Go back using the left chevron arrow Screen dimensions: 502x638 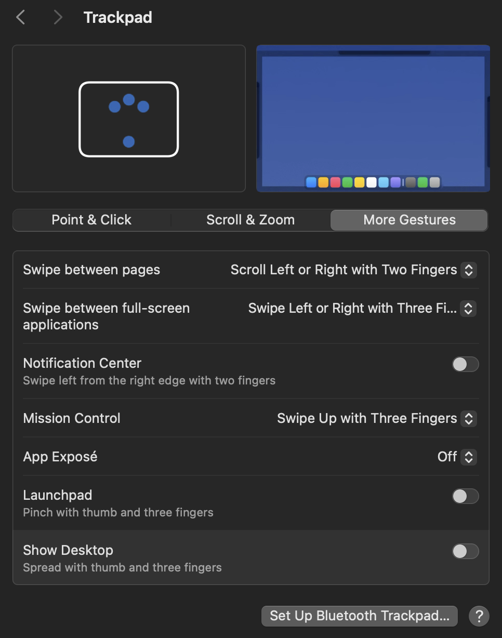coord(21,18)
